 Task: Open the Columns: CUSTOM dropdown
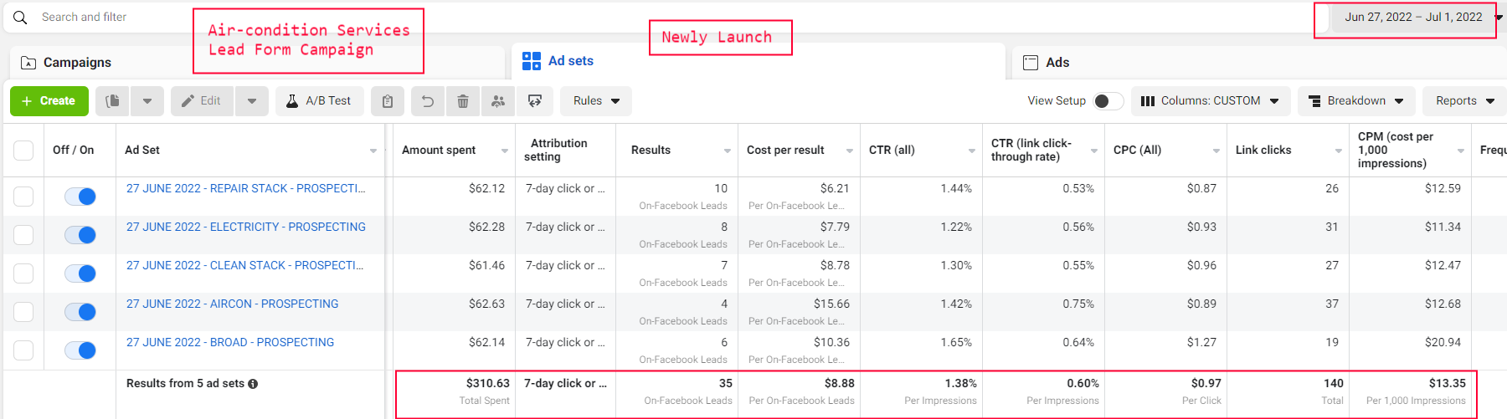[1210, 101]
